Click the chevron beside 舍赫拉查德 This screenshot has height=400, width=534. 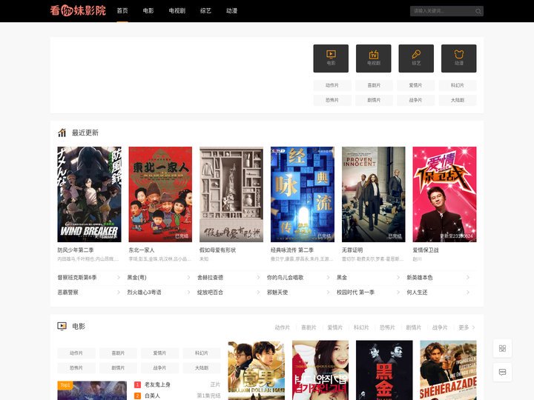pos(258,278)
